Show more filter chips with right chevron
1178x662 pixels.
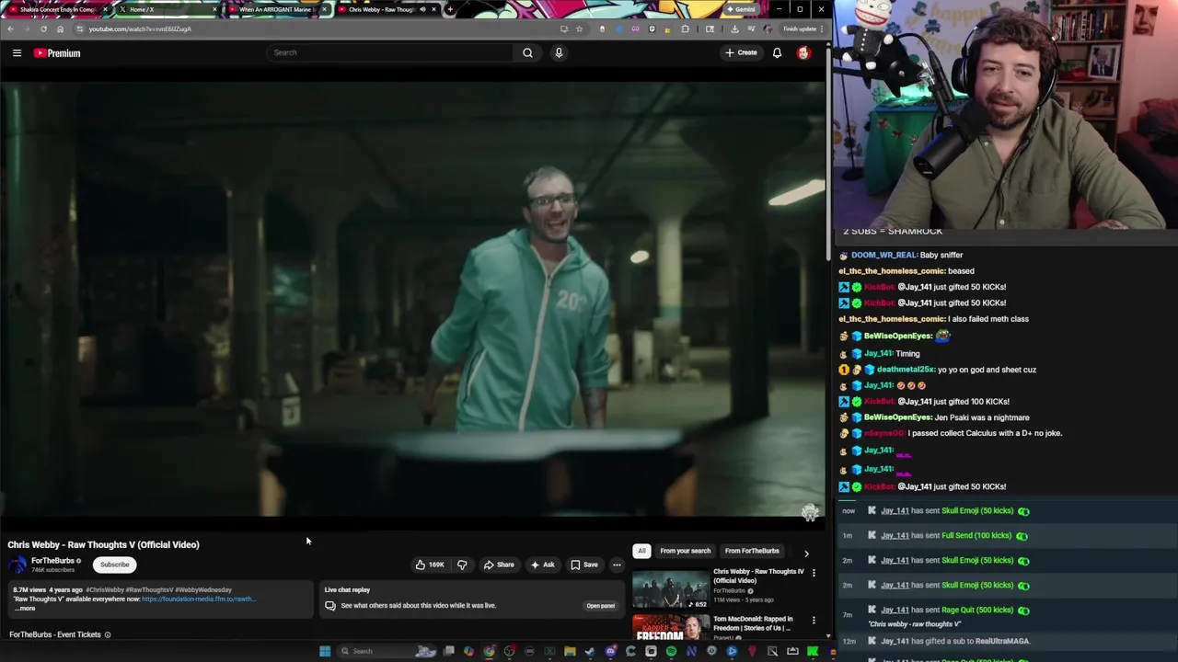click(x=806, y=553)
